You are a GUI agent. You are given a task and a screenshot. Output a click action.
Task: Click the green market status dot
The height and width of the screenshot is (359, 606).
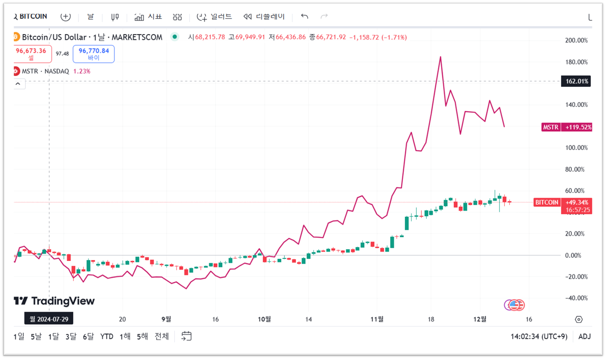(175, 37)
